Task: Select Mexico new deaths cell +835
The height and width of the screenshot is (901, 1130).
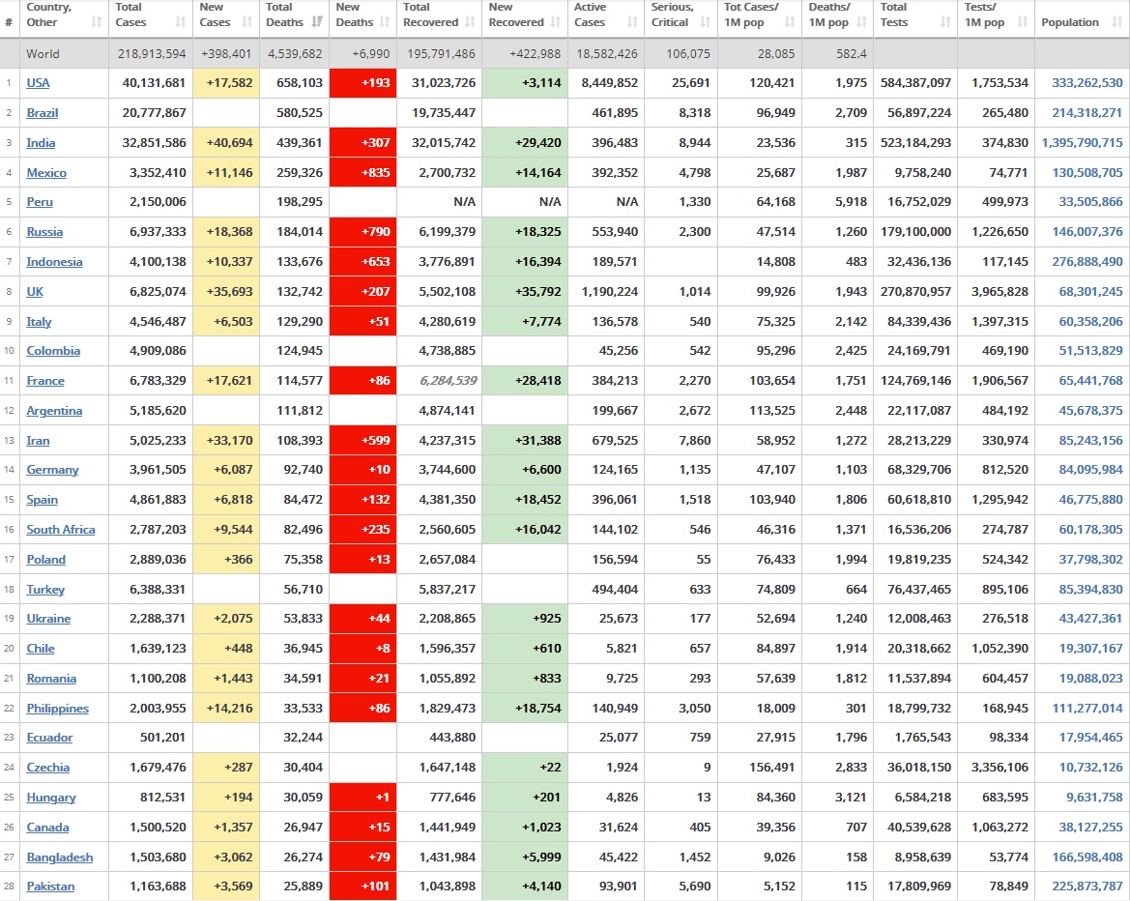Action: [362, 173]
